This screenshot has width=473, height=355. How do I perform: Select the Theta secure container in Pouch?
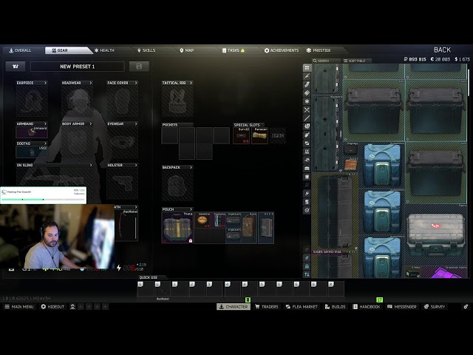pyautogui.click(x=177, y=228)
